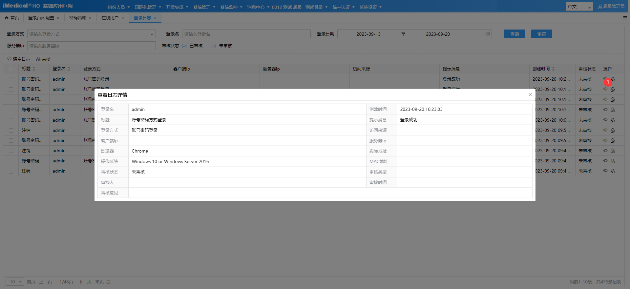Click the refresh icon in pagination bar
Screen dimensions: 630x289
click(x=108, y=282)
